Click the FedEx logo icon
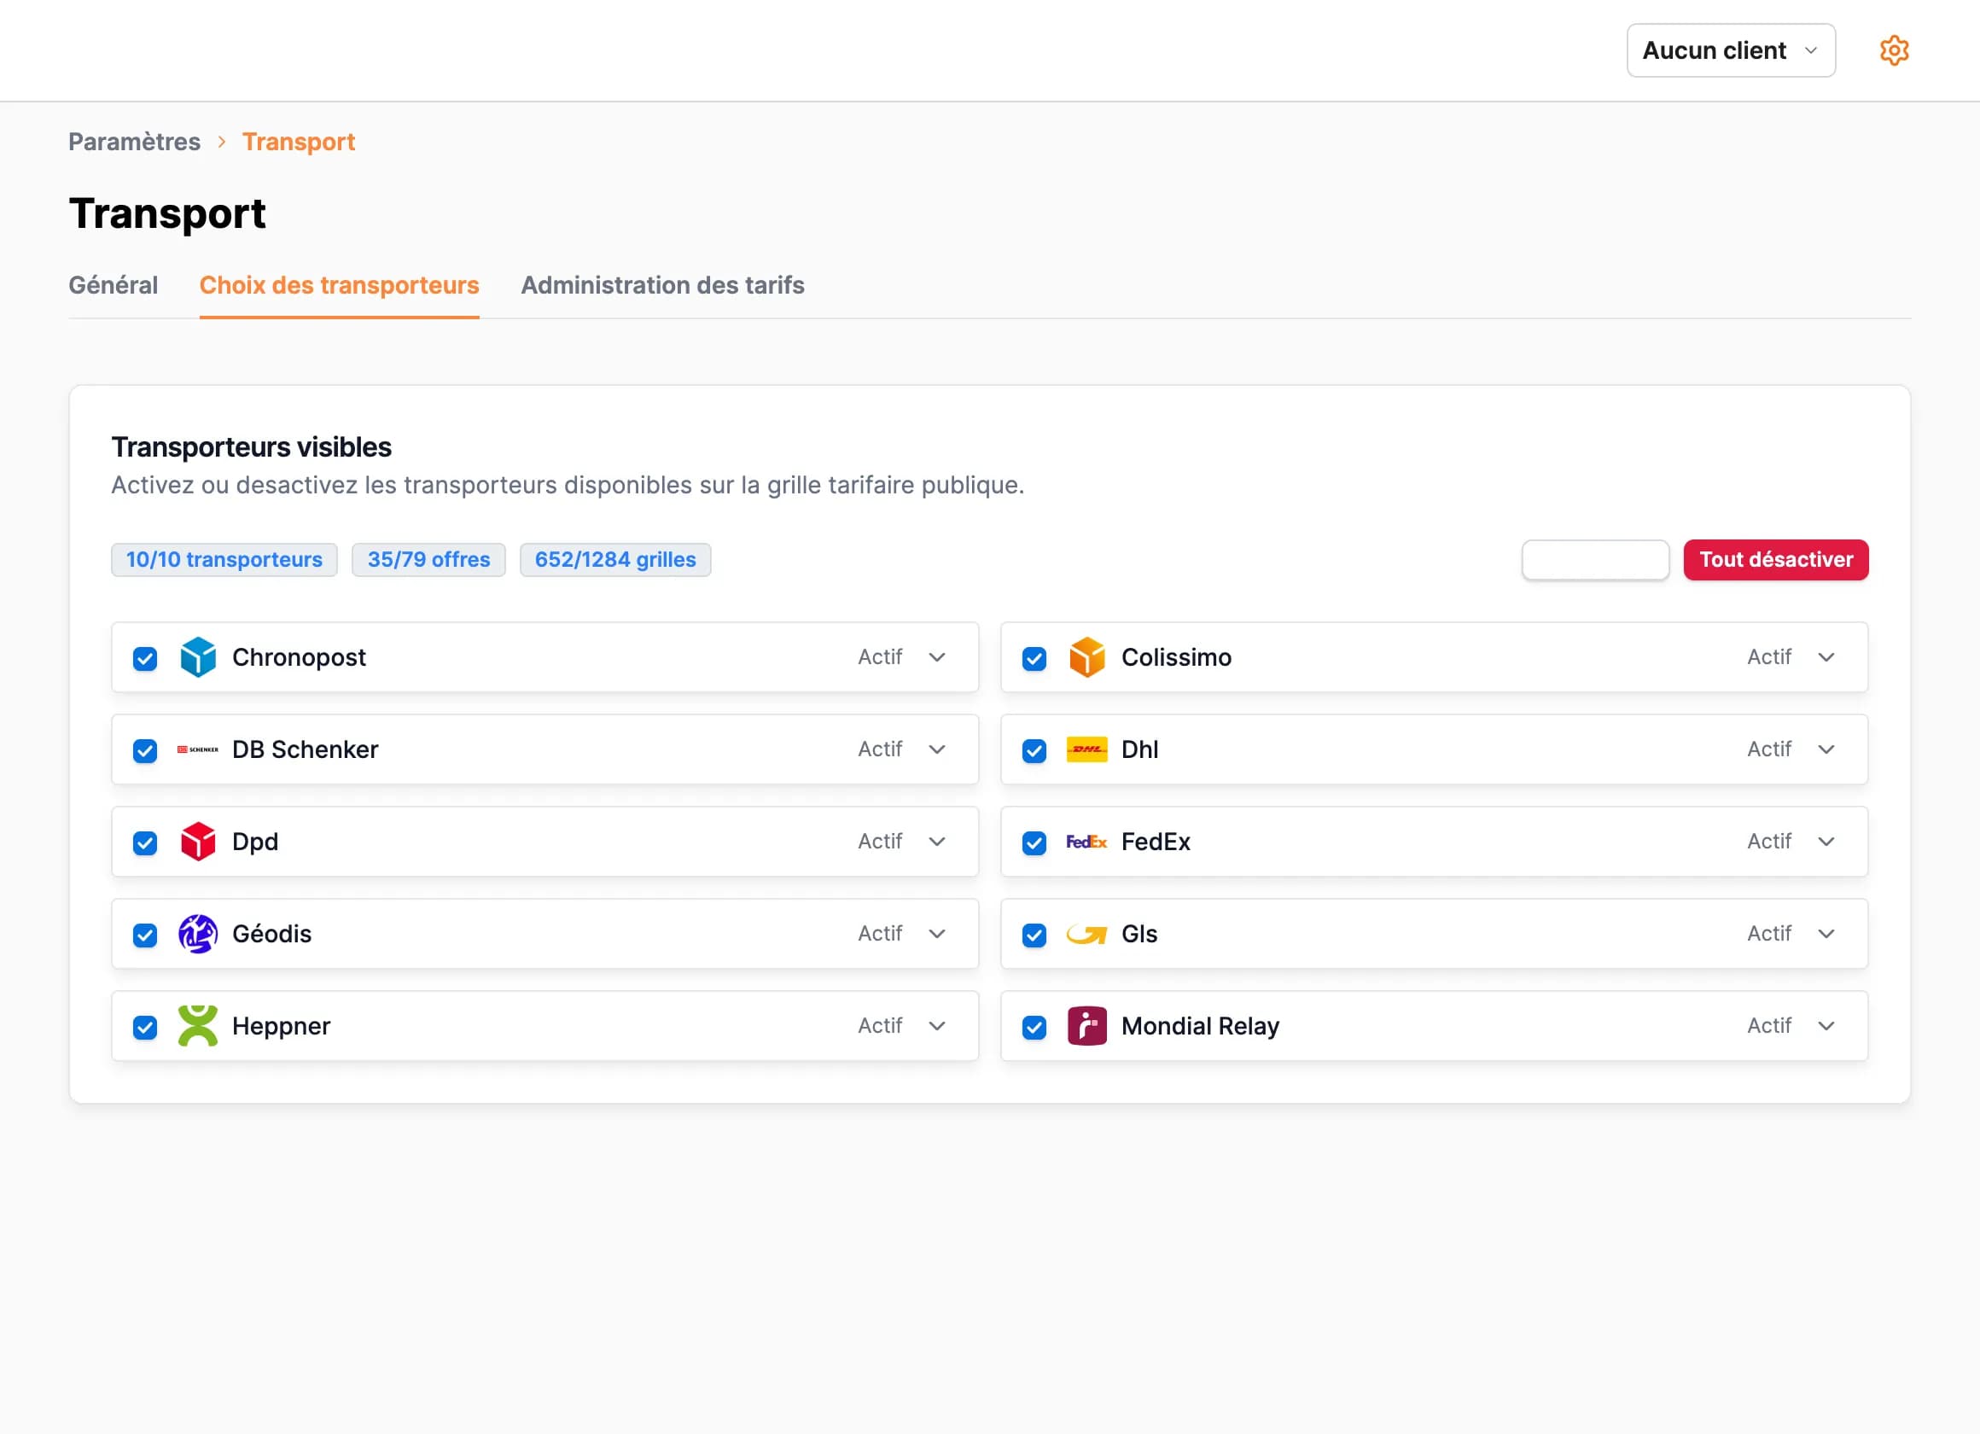This screenshot has width=1980, height=1434. click(x=1087, y=842)
